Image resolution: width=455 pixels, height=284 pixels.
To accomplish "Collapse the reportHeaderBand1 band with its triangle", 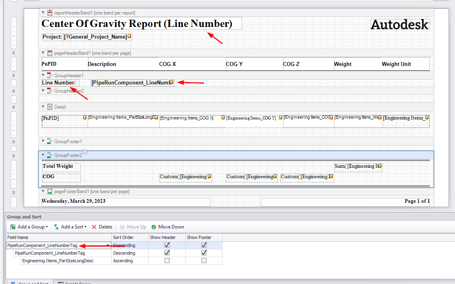I will click(43, 12).
